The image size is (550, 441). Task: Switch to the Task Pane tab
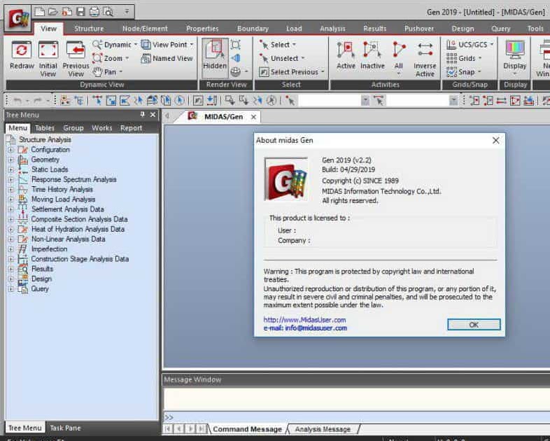coord(65,428)
